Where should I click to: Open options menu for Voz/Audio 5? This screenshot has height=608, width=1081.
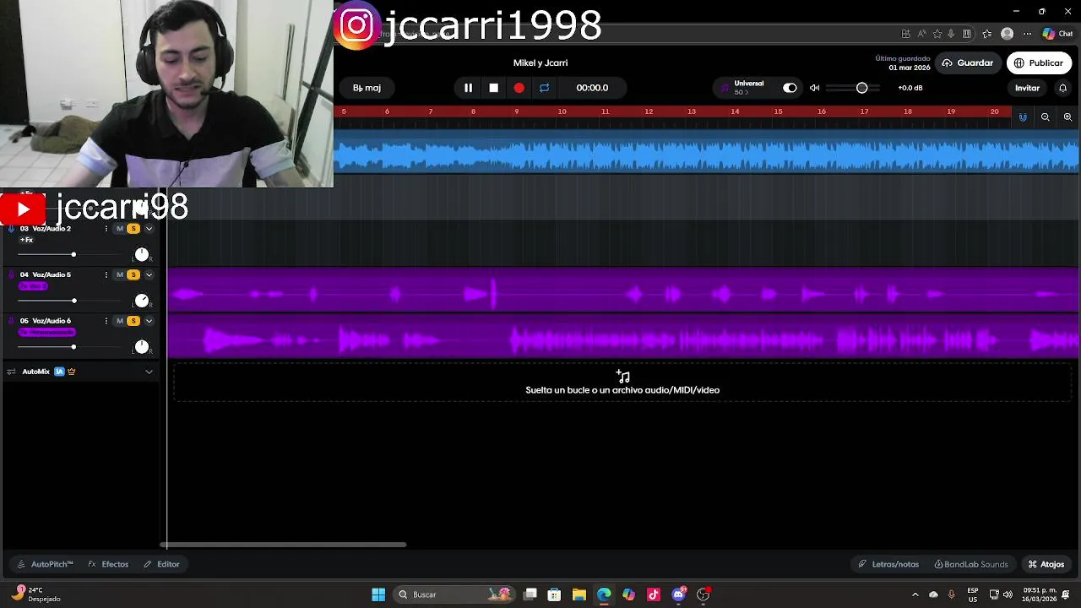tap(106, 274)
